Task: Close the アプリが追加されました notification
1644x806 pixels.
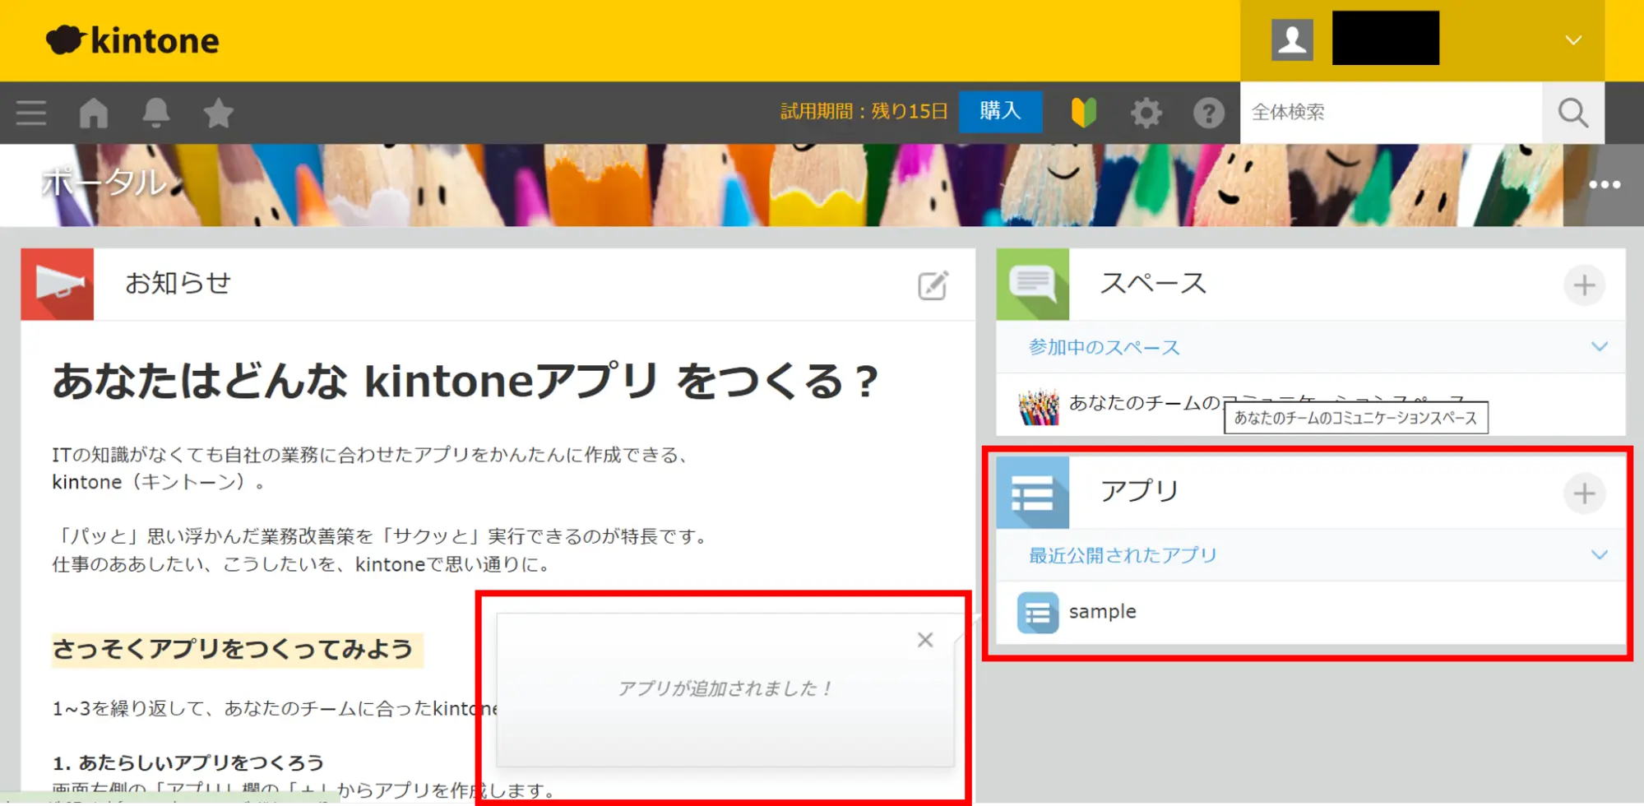Action: click(925, 640)
